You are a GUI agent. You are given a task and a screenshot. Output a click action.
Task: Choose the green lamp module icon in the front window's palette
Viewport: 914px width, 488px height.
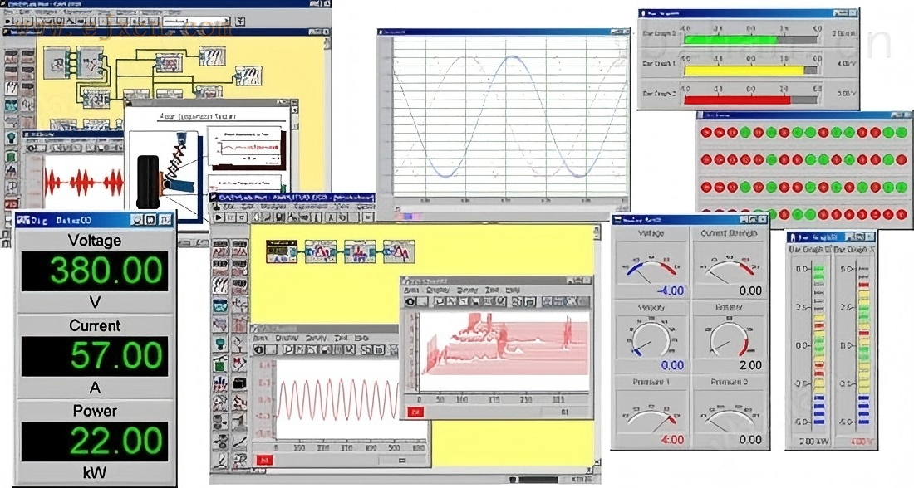220,344
